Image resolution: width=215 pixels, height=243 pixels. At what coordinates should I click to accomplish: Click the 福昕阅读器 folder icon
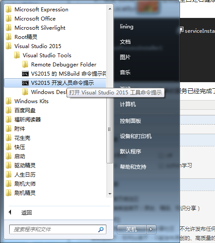(8, 119)
